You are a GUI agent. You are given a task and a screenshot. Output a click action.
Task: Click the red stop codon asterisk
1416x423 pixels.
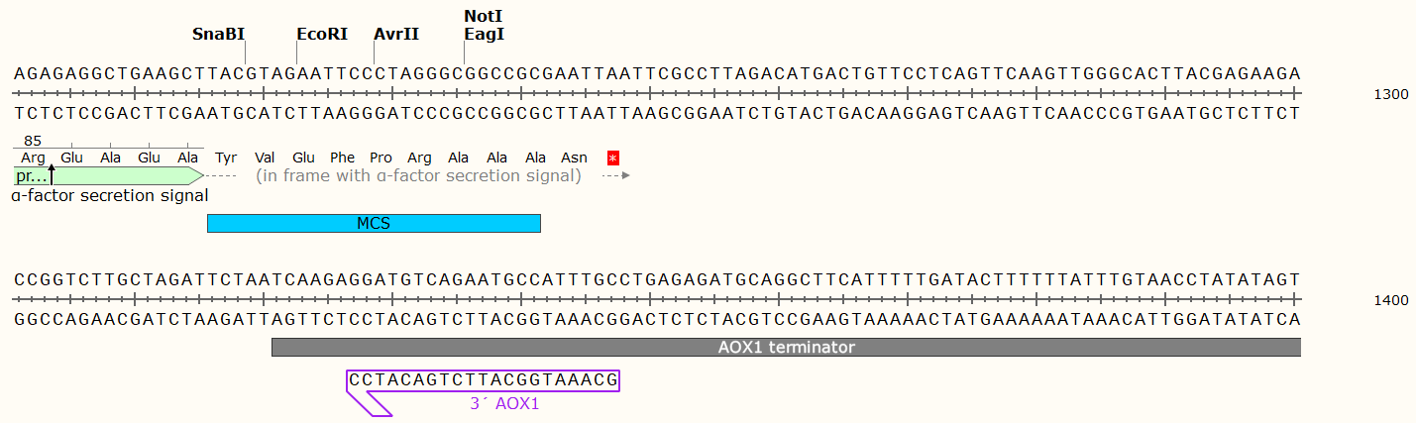[x=613, y=158]
